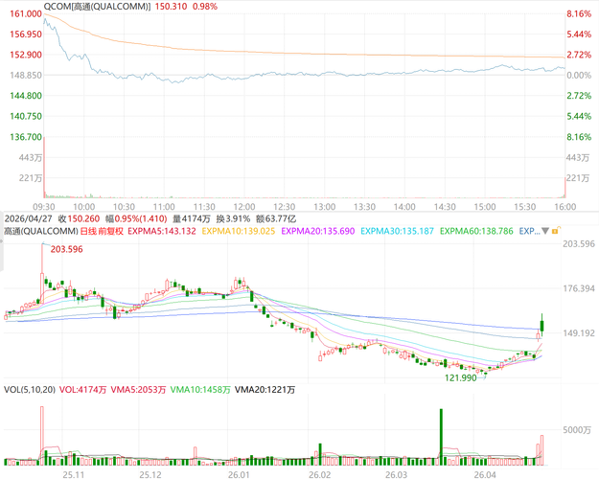Click the 176.394 right axis label

[x=579, y=288]
